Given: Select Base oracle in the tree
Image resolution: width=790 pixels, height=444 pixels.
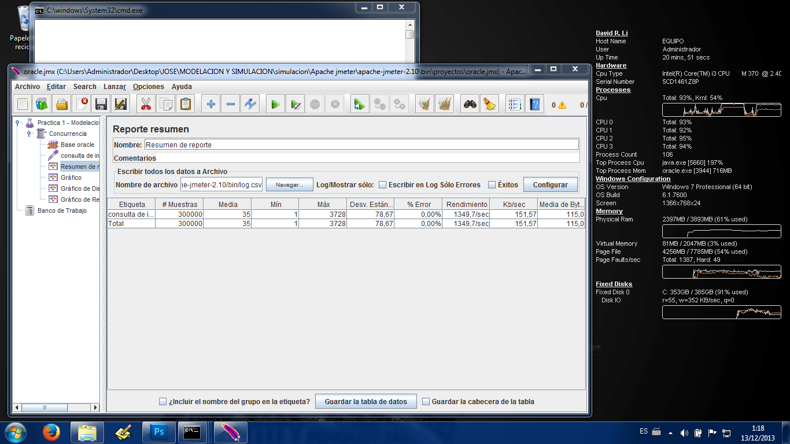Looking at the screenshot, I should (x=77, y=145).
